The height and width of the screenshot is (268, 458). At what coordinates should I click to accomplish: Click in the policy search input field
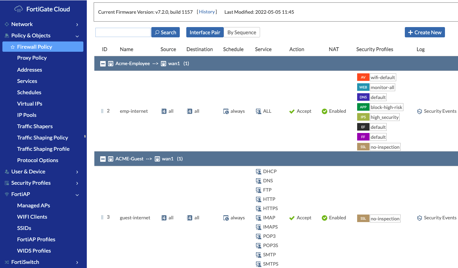click(123, 32)
